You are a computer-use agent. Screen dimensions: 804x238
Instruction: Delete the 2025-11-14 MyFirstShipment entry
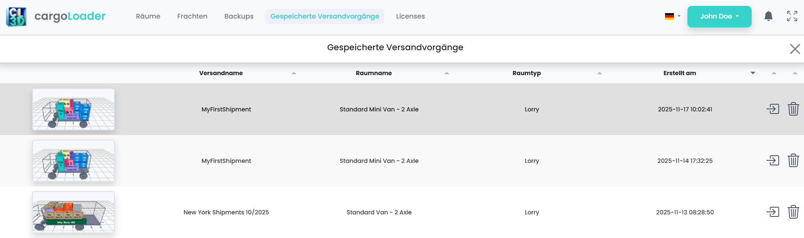coord(793,161)
